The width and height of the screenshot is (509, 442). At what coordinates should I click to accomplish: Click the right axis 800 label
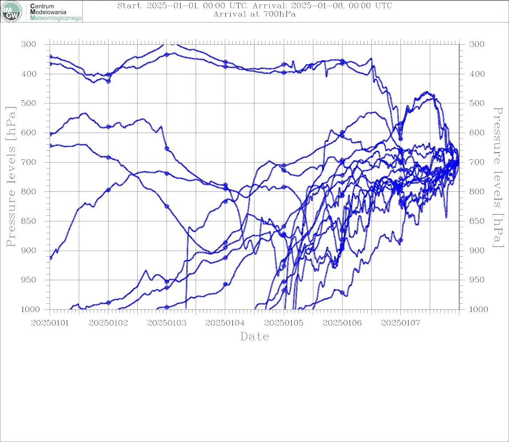click(477, 192)
